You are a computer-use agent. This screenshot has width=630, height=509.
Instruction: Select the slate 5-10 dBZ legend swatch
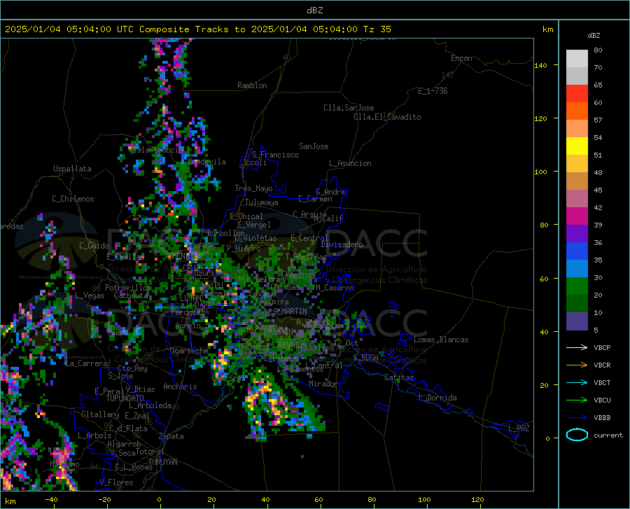pos(577,321)
